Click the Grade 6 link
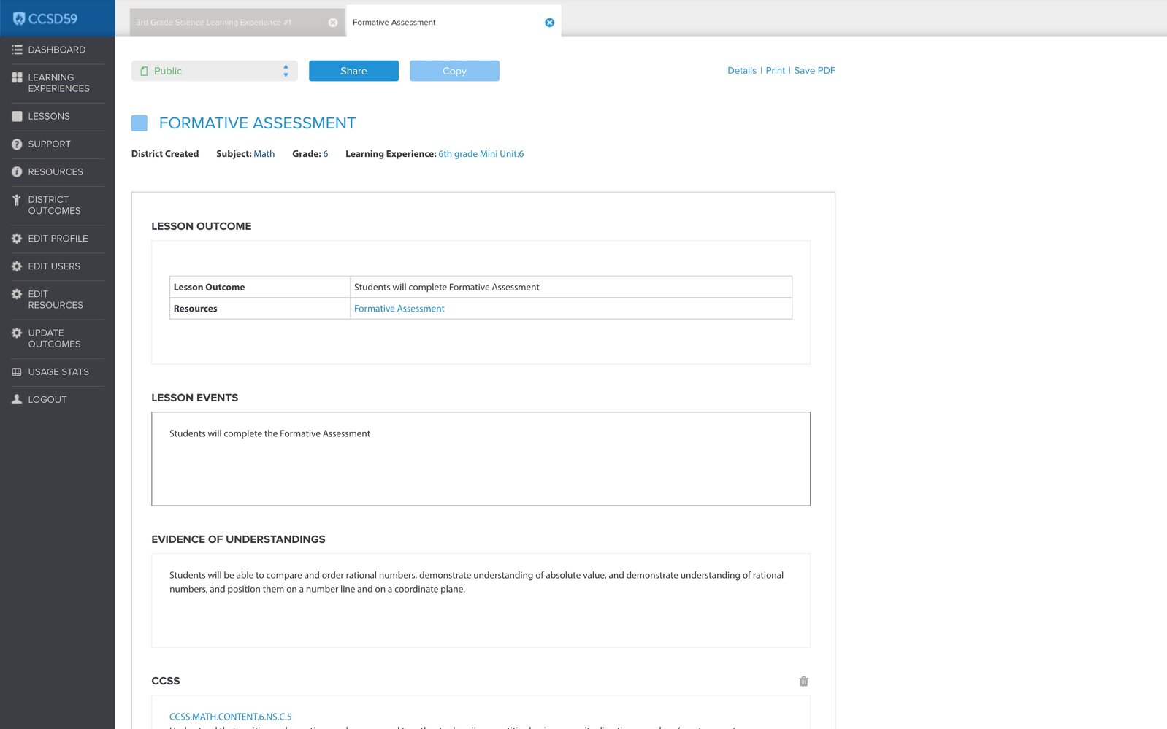Viewport: 1167px width, 729px height. 326,154
